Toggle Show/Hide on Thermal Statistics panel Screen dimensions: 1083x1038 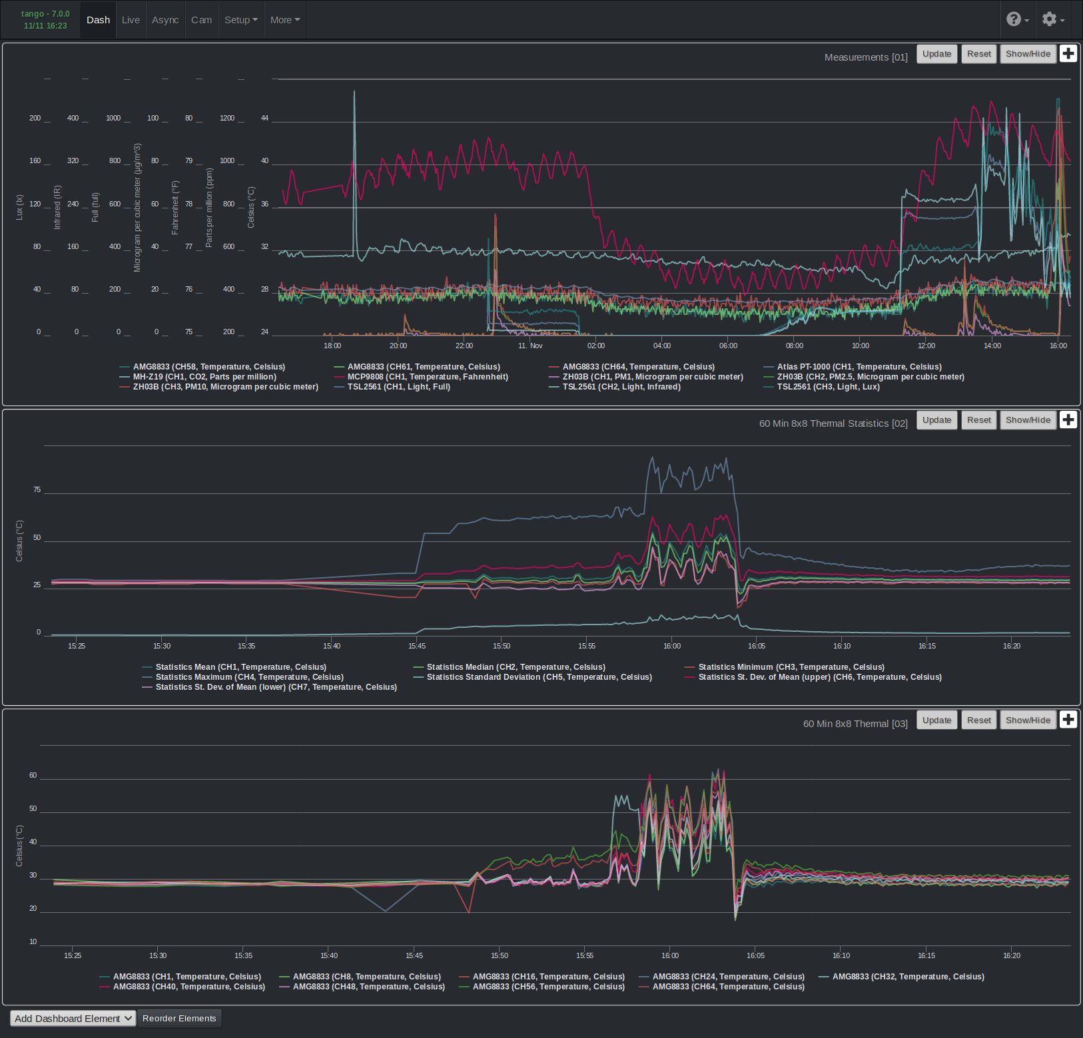click(x=1028, y=419)
